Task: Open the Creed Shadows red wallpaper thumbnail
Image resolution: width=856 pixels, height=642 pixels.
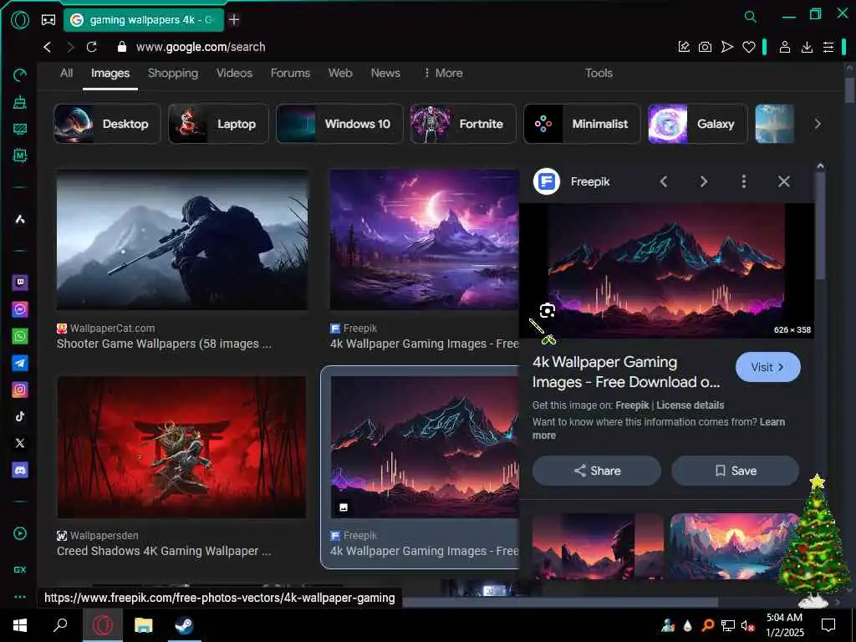Action: [x=181, y=446]
